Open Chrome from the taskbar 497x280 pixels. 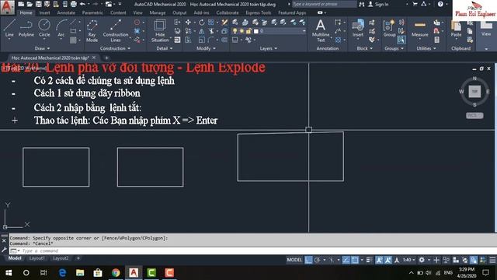pos(116,273)
